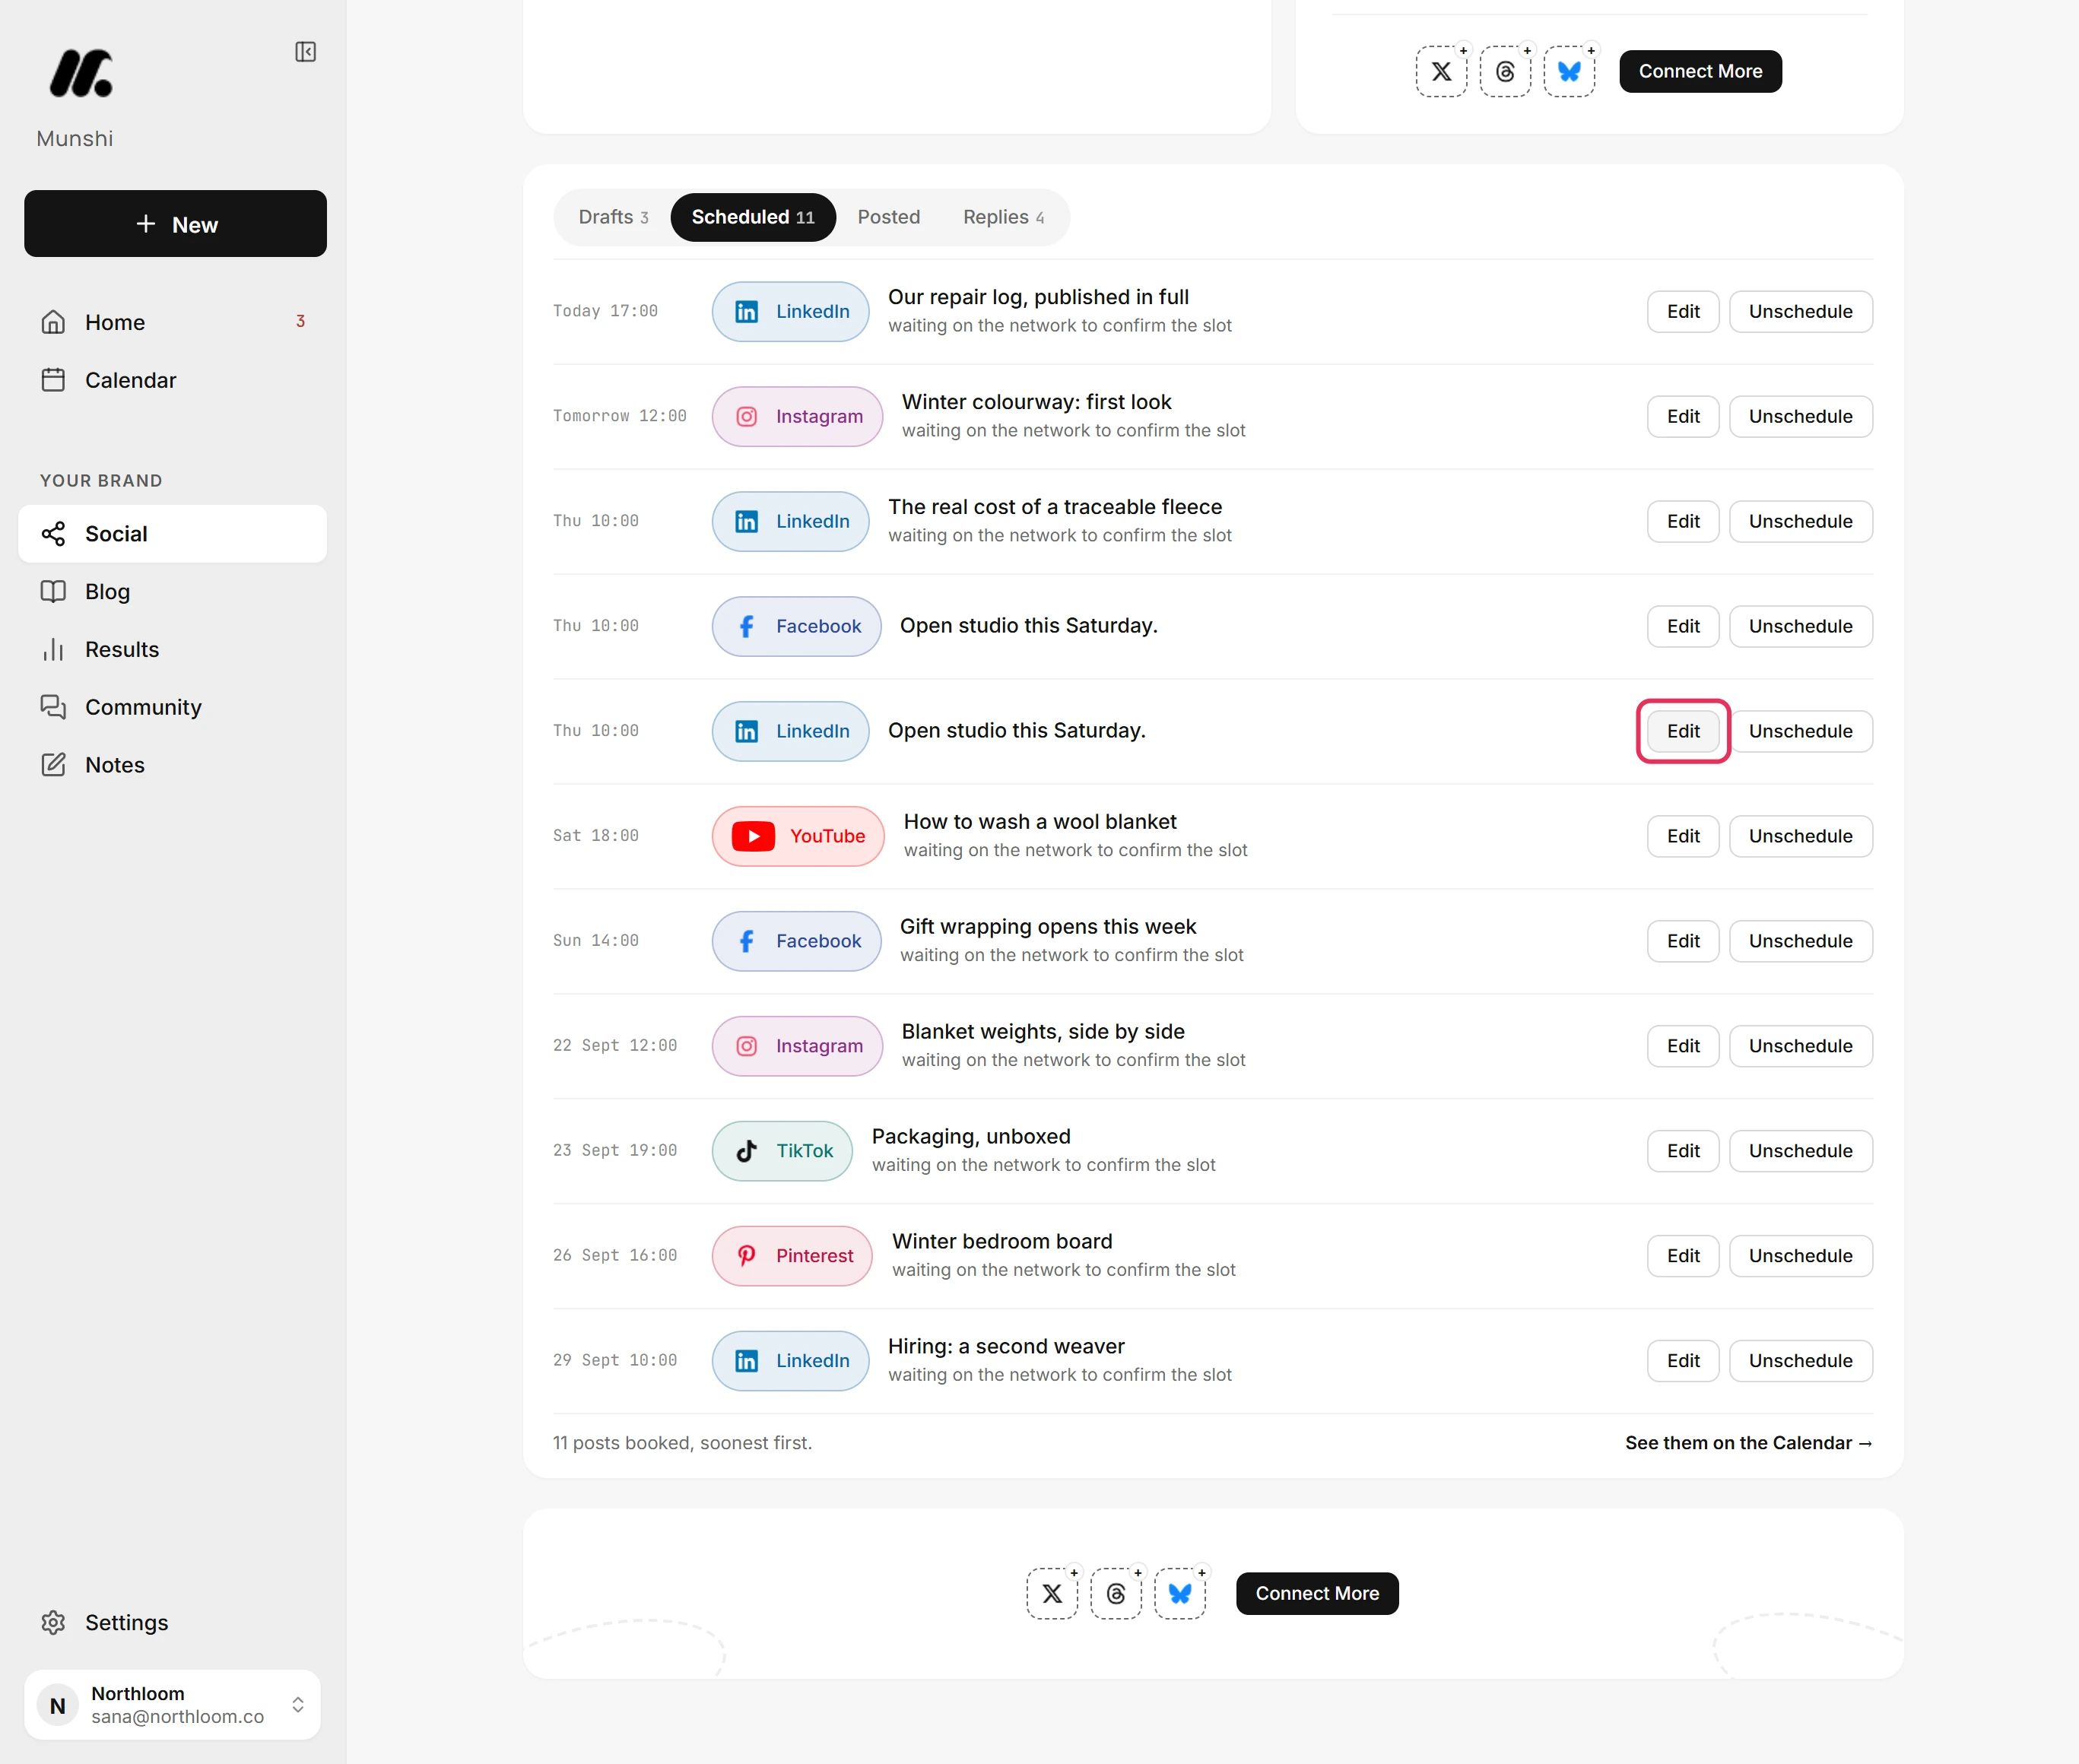
Task: Edit the Winter colourway post
Action: 1683,417
